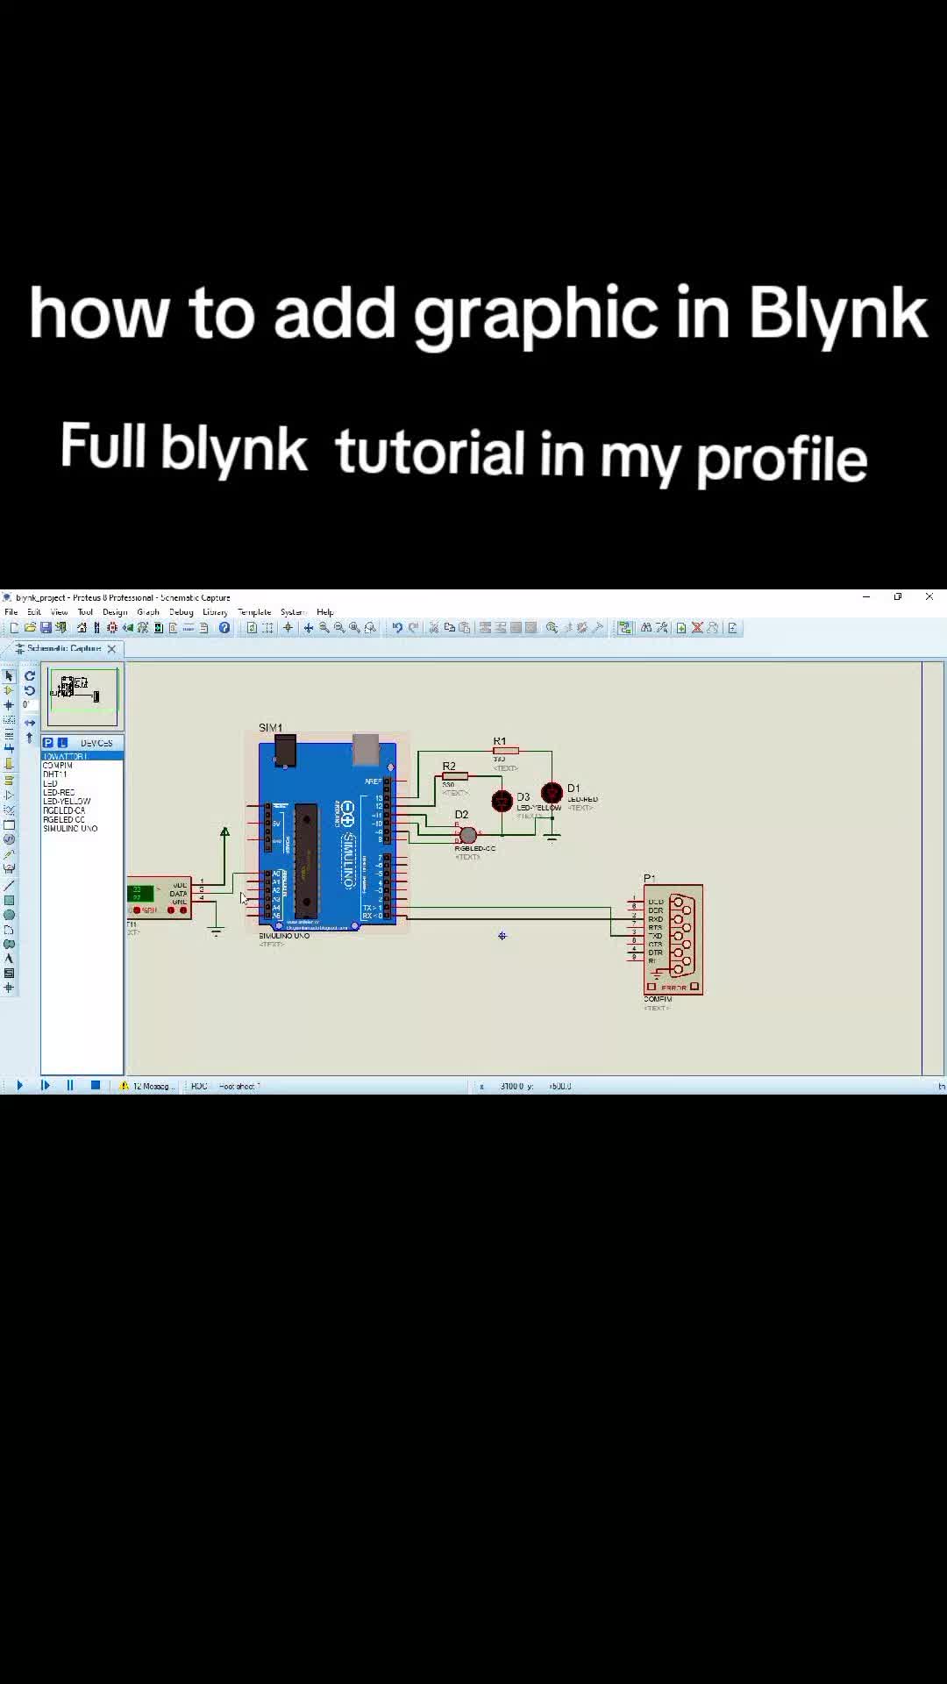Click the Pan/Center view icon
947x1684 pixels.
(309, 627)
